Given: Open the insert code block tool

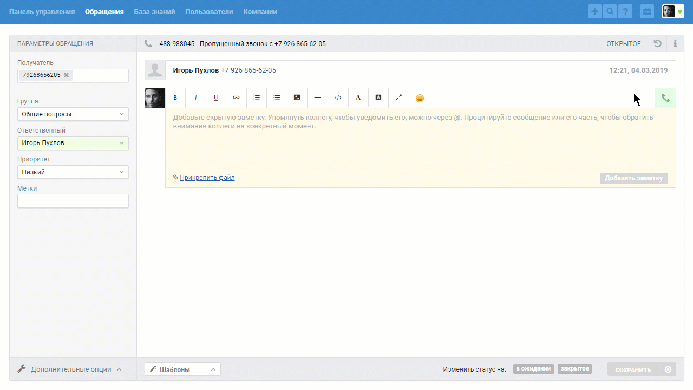Looking at the screenshot, I should point(338,98).
